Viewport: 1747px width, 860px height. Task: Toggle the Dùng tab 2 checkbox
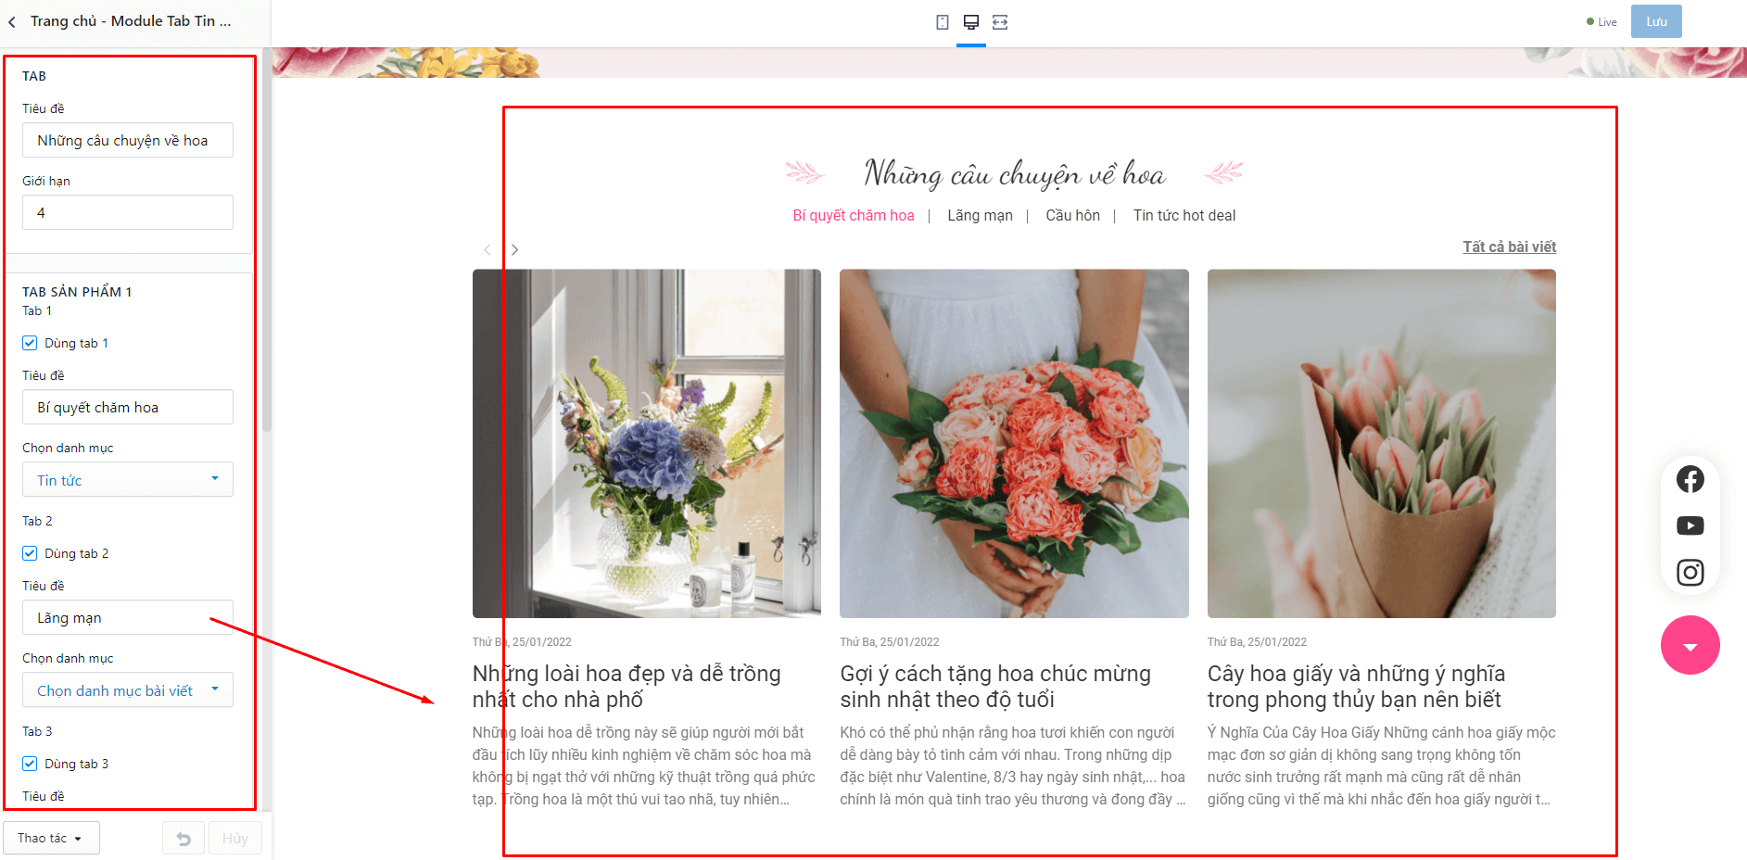(30, 553)
